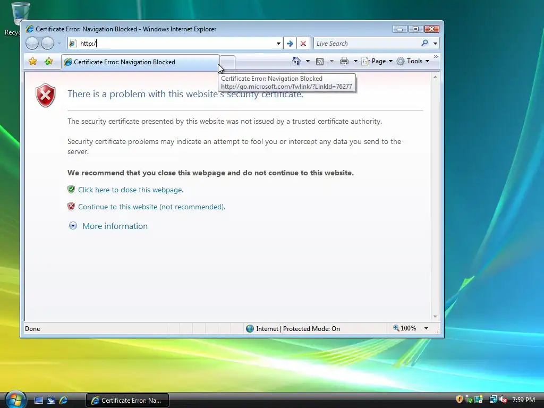Image resolution: width=544 pixels, height=408 pixels.
Task: Click the 7:59 PM clock
Action: coord(523,399)
